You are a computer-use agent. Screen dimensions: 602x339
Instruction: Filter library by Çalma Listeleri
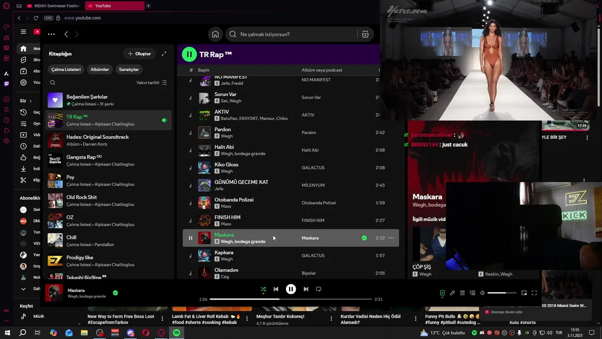pos(66,69)
